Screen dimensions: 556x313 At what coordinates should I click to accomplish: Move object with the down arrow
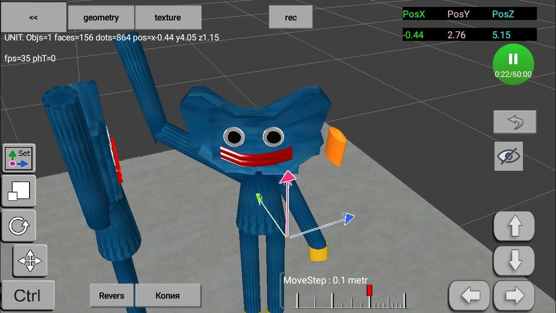[515, 261]
